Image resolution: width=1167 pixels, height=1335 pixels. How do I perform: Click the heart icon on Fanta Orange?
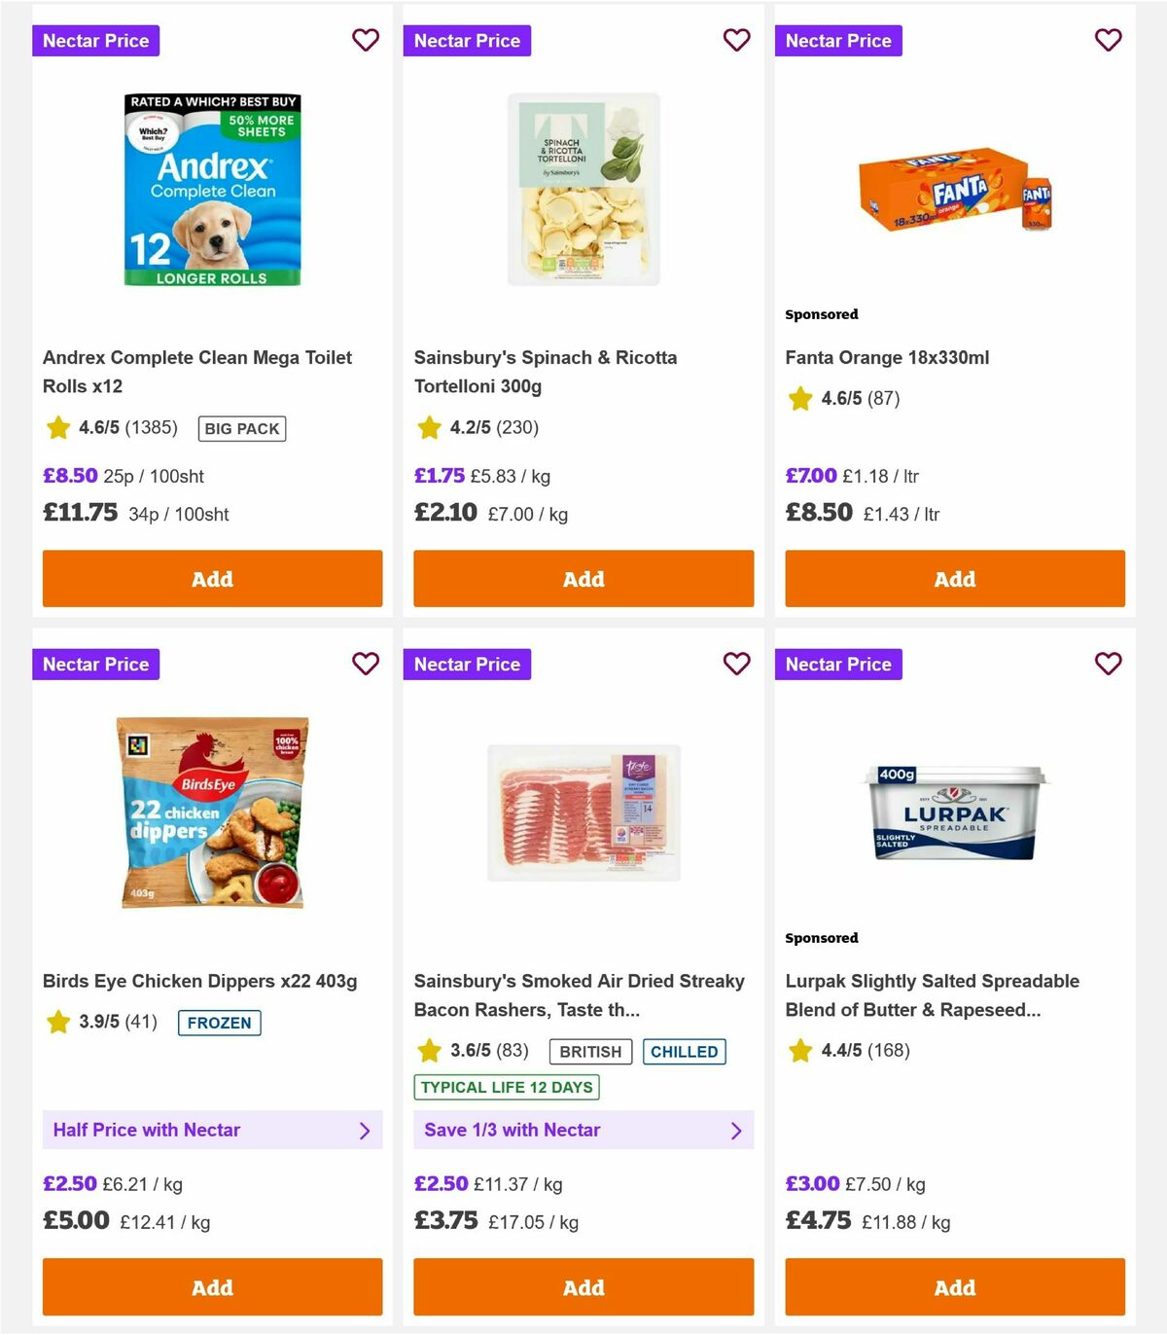1108,40
